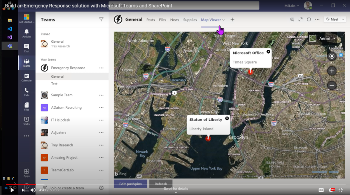Reload the tab with refresh icon
Screen dimensions: 350x195
(309, 19)
